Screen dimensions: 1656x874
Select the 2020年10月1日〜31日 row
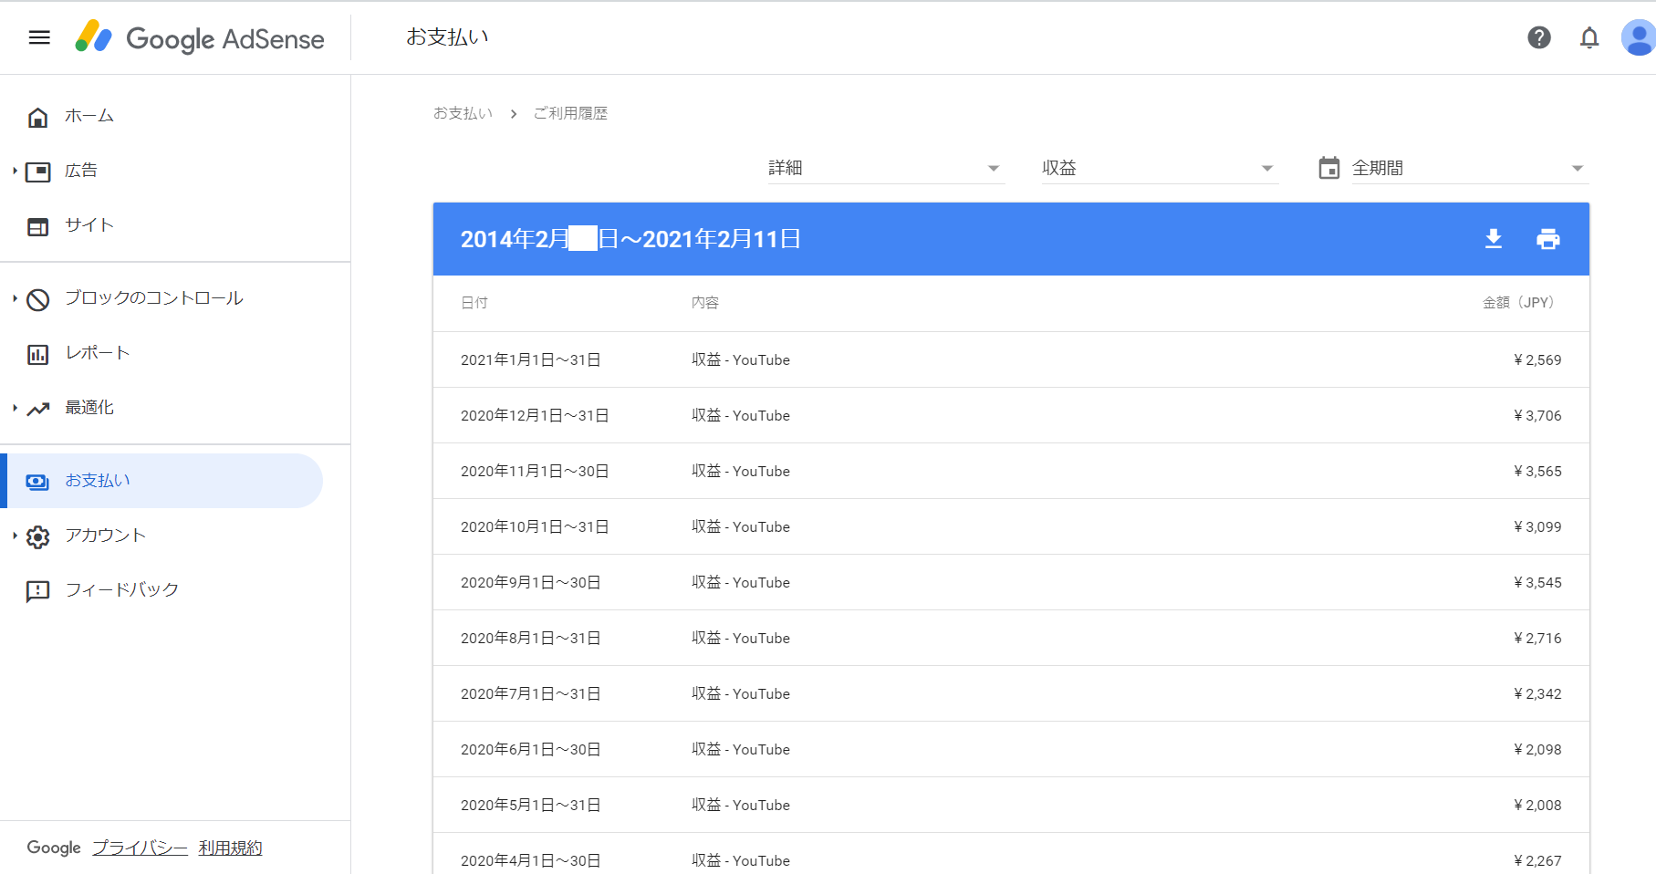1011,526
